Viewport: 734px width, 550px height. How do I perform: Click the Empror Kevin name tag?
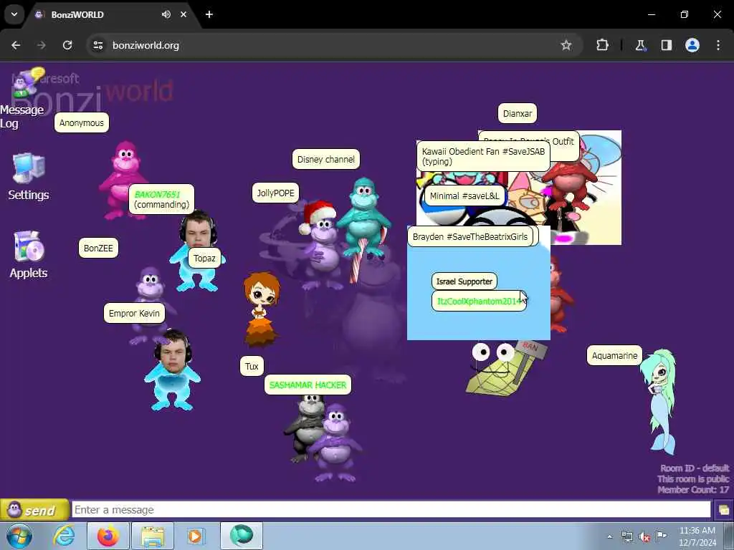(134, 313)
